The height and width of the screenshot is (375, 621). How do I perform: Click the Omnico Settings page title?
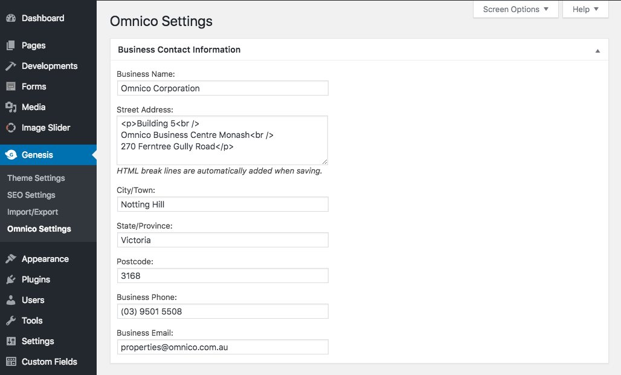tap(161, 21)
